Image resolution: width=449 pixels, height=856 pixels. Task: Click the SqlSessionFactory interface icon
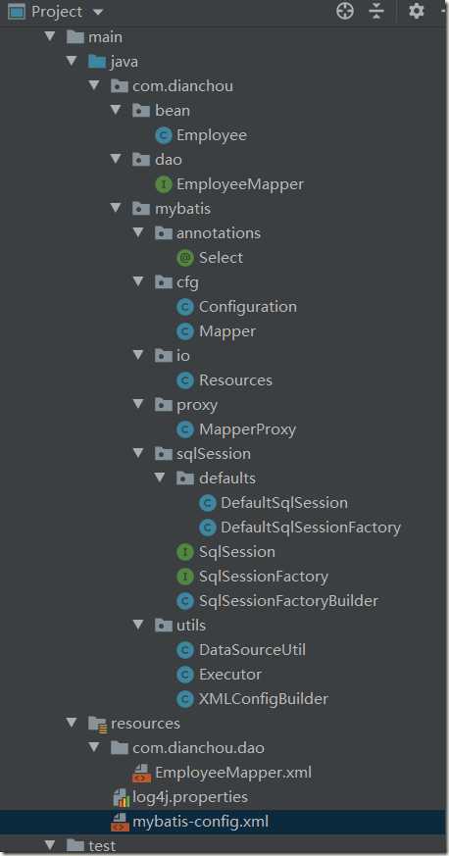pyautogui.click(x=185, y=577)
